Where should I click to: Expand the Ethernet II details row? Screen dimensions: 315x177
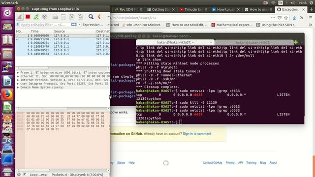pyautogui.click(x=18, y=77)
